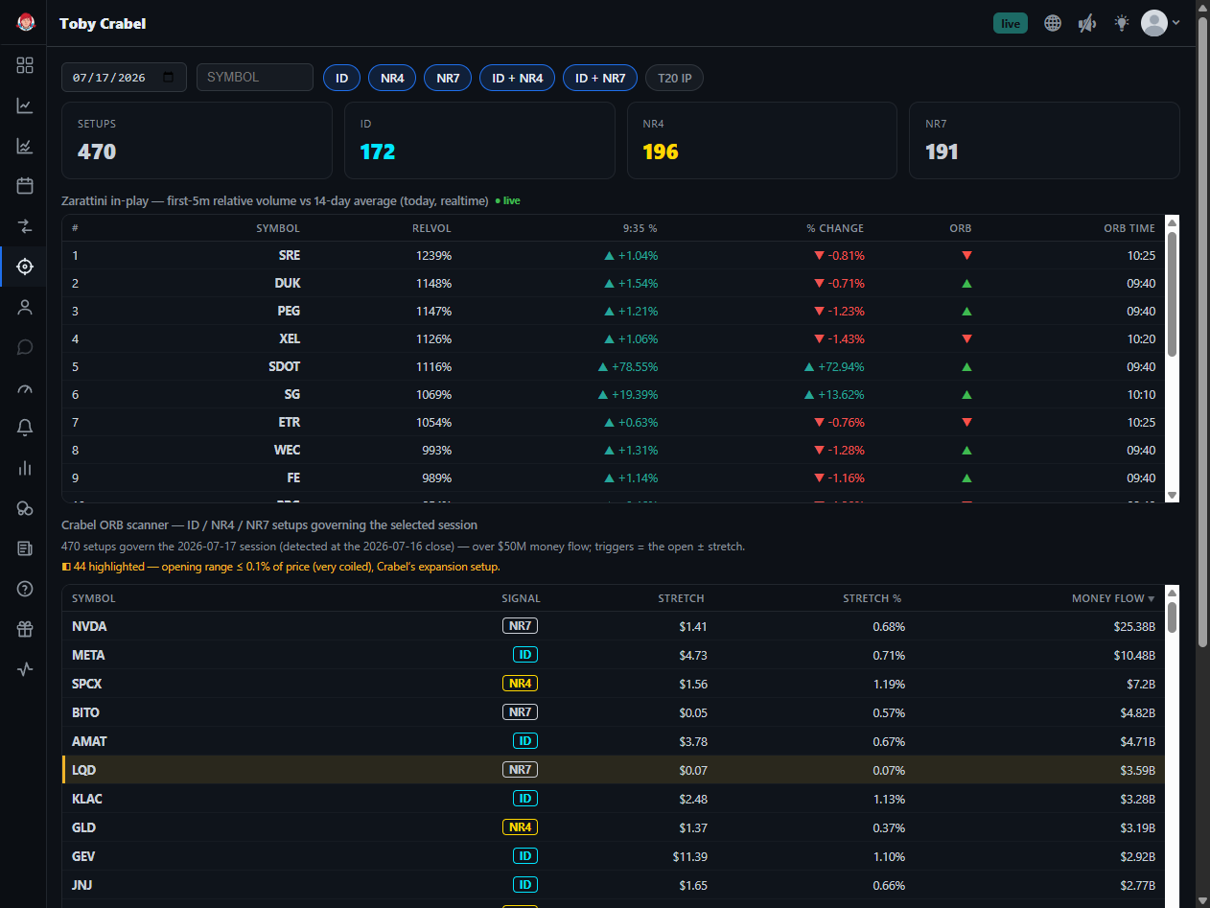Toggle the ID filter pill
This screenshot has width=1210, height=908.
point(341,78)
